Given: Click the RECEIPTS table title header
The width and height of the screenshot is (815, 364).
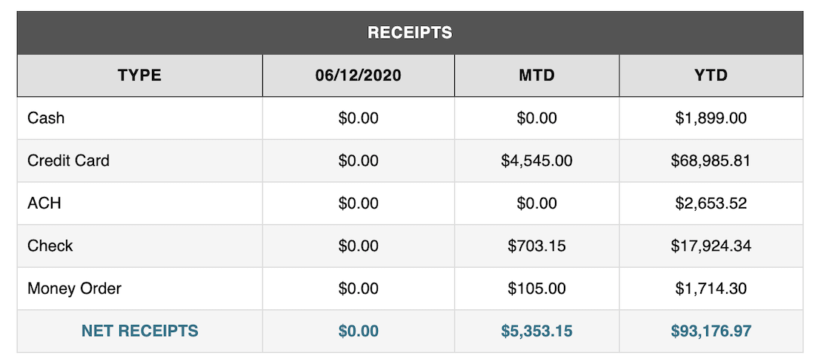Looking at the screenshot, I should [x=410, y=33].
